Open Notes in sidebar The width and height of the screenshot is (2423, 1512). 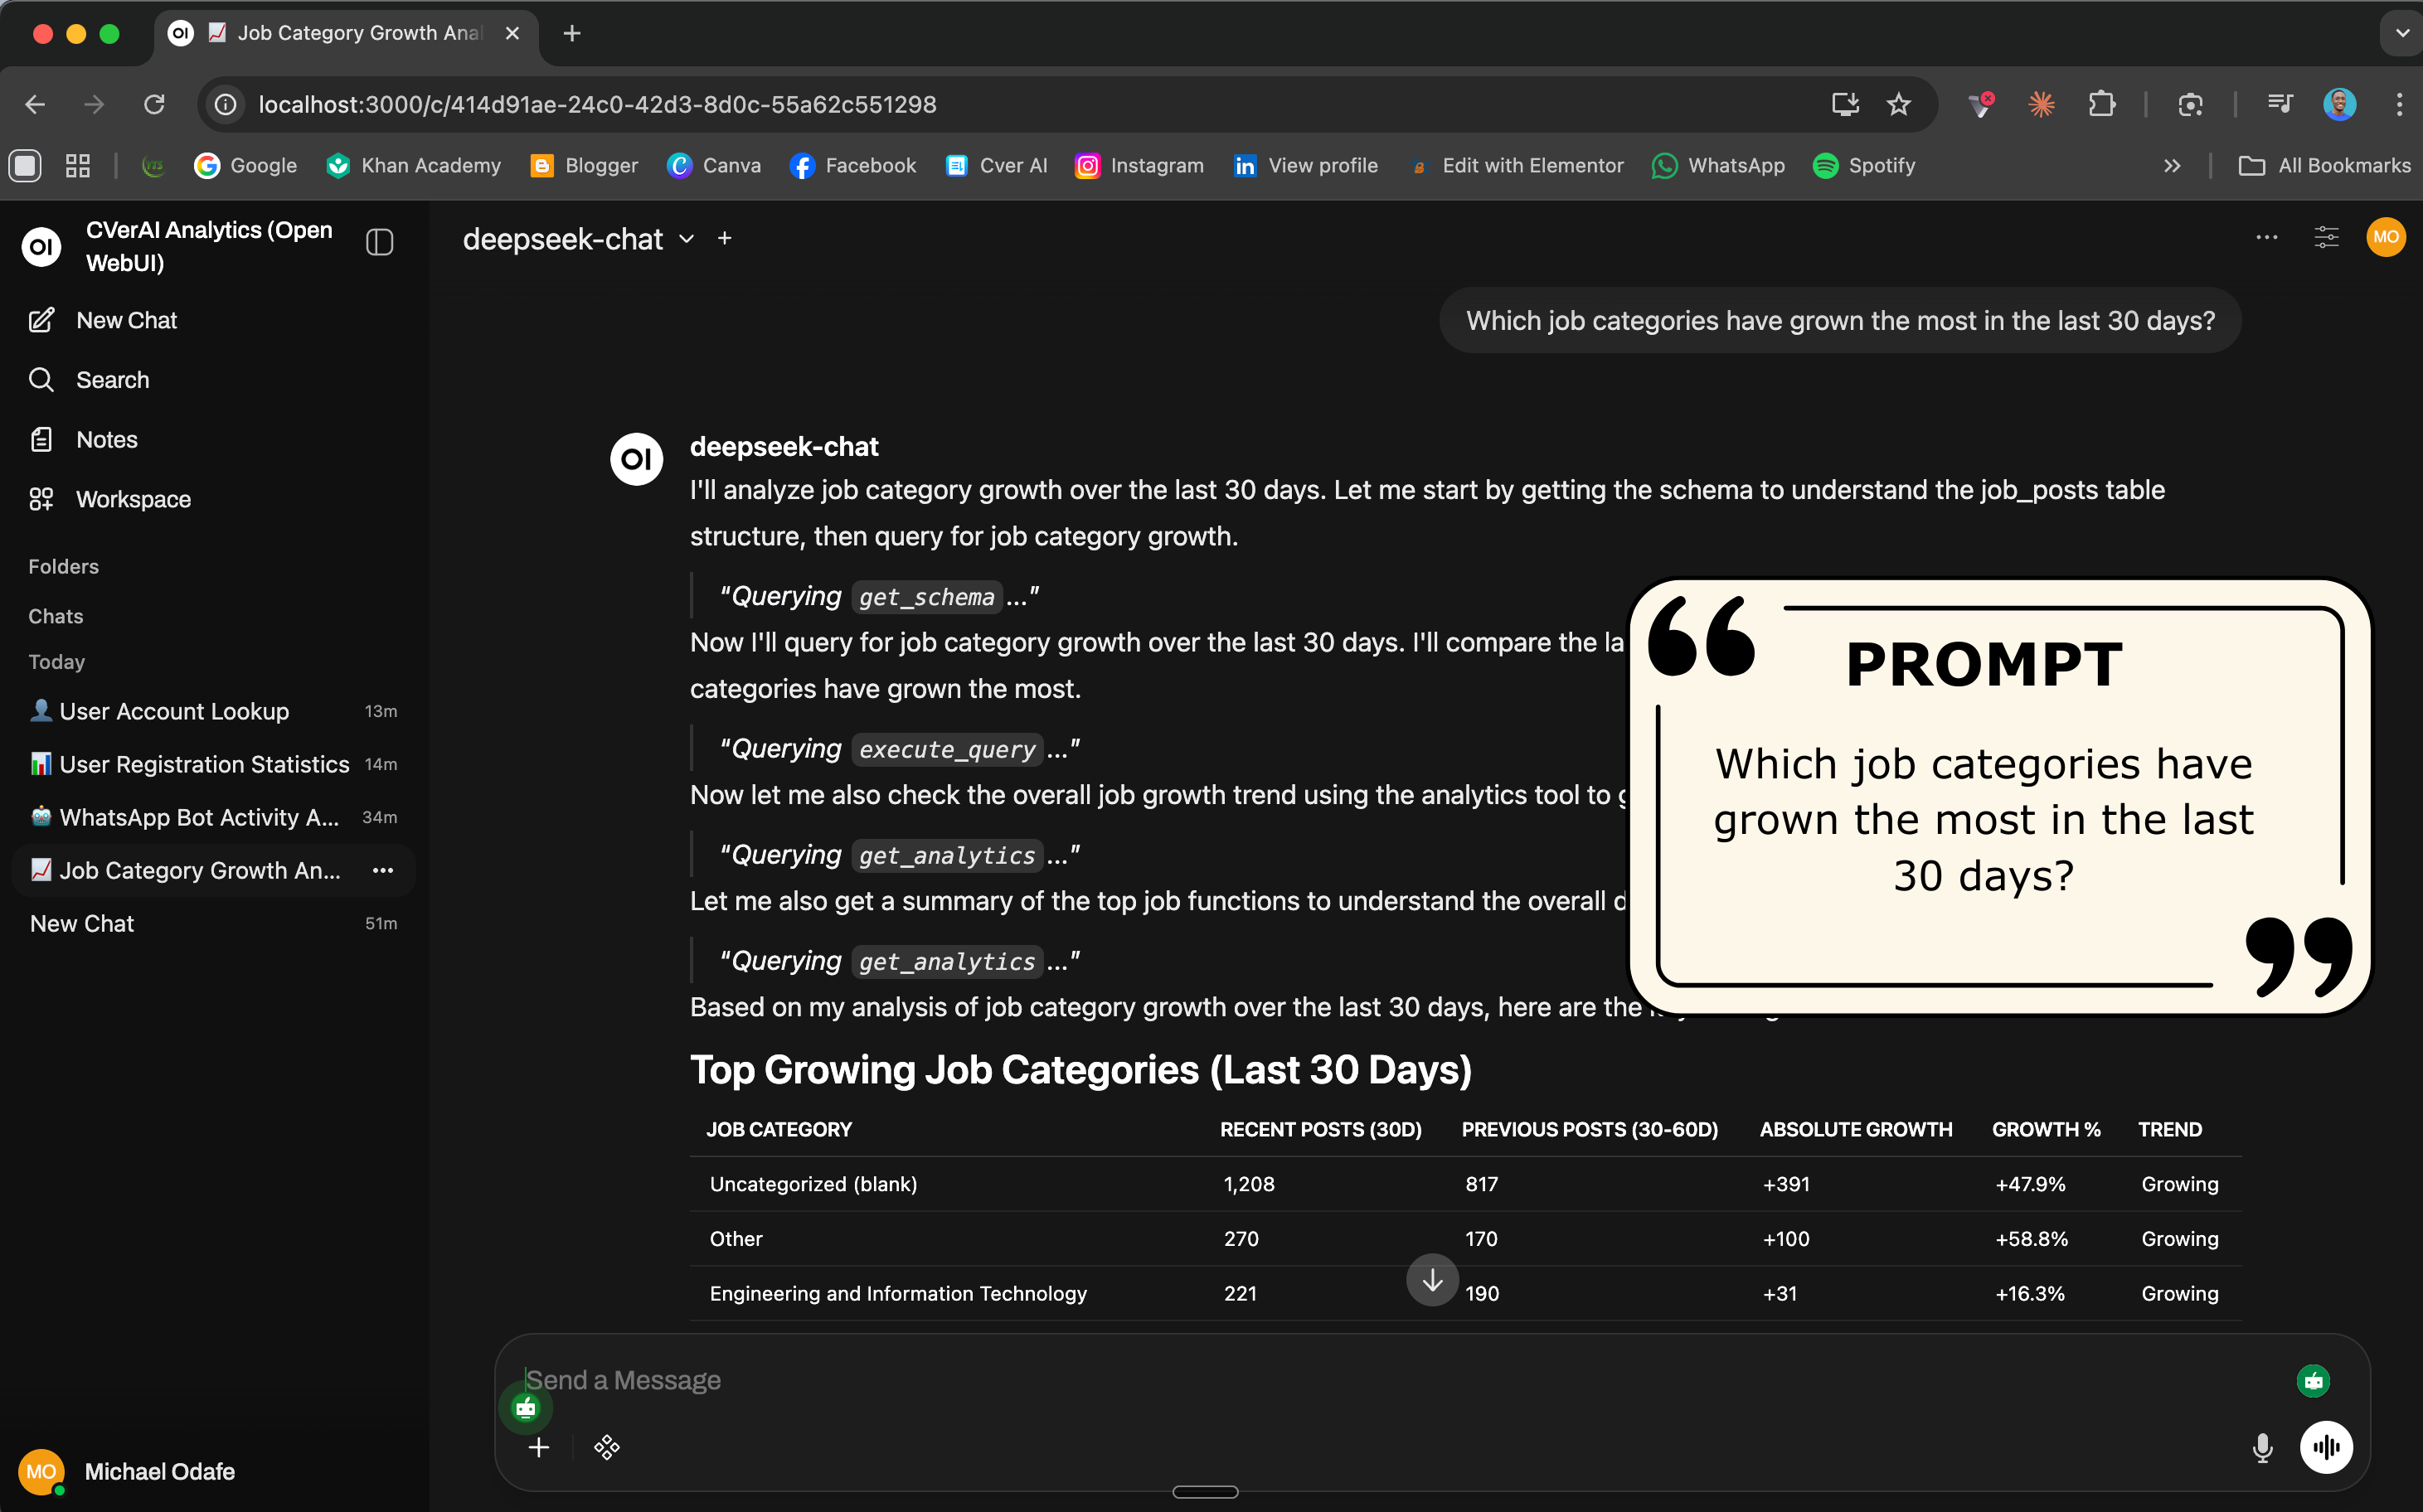tap(106, 439)
